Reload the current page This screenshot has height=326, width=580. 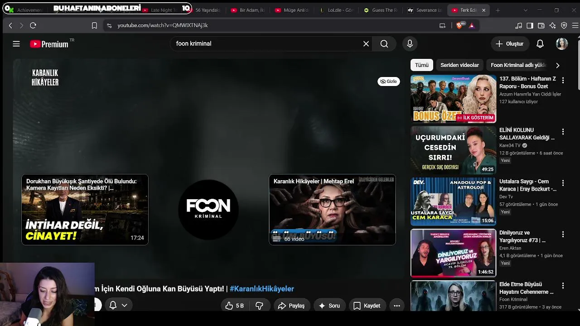coord(33,26)
